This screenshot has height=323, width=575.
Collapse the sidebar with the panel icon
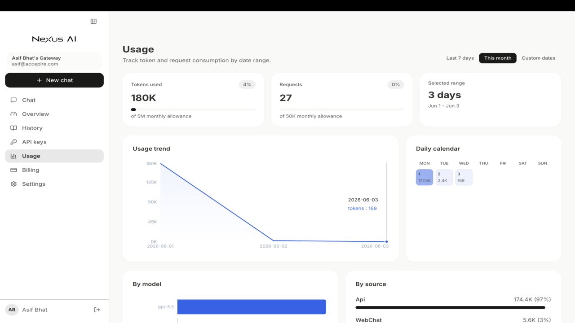point(93,22)
